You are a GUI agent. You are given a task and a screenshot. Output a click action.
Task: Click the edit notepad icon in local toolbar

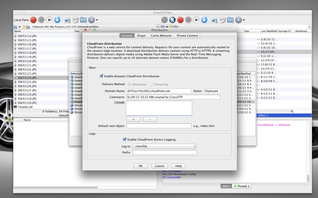(x=75, y=20)
